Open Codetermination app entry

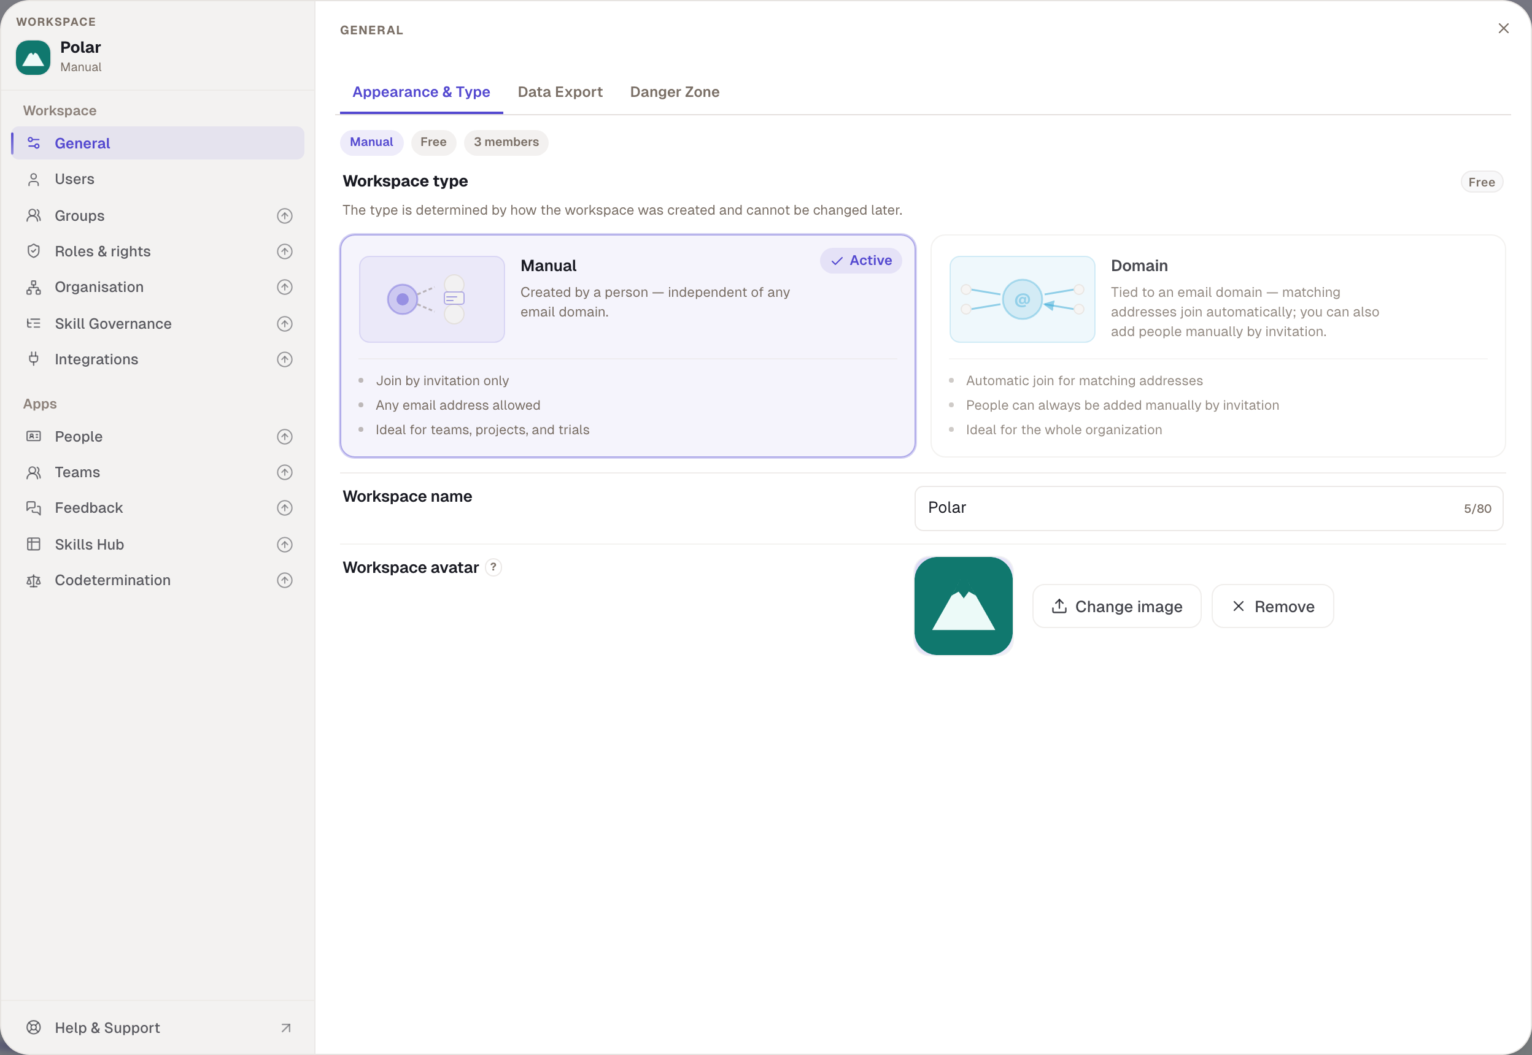pos(157,580)
